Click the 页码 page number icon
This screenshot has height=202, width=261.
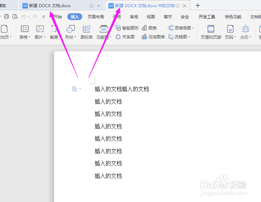(x=230, y=29)
